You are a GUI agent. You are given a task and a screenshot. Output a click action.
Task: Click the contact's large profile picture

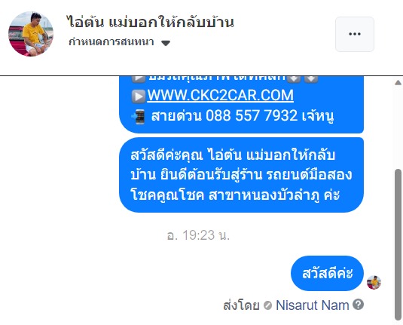[31, 34]
